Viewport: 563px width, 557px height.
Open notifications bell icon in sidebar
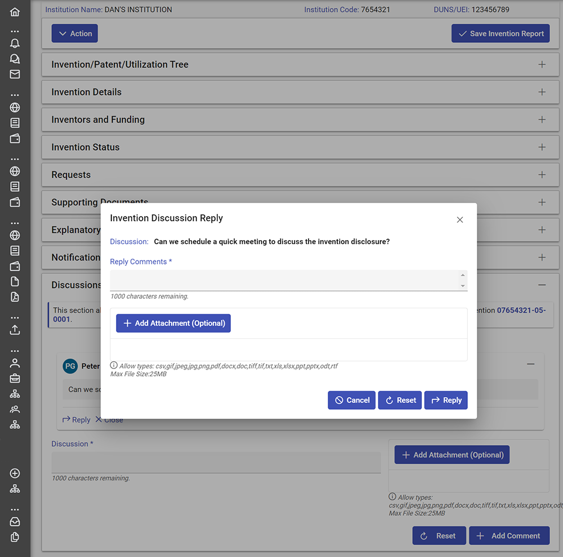[x=15, y=43]
